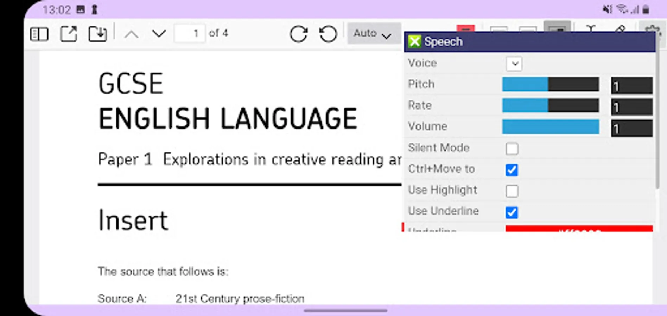Disable the Use Underline option
This screenshot has height=316, width=667.
512,212
